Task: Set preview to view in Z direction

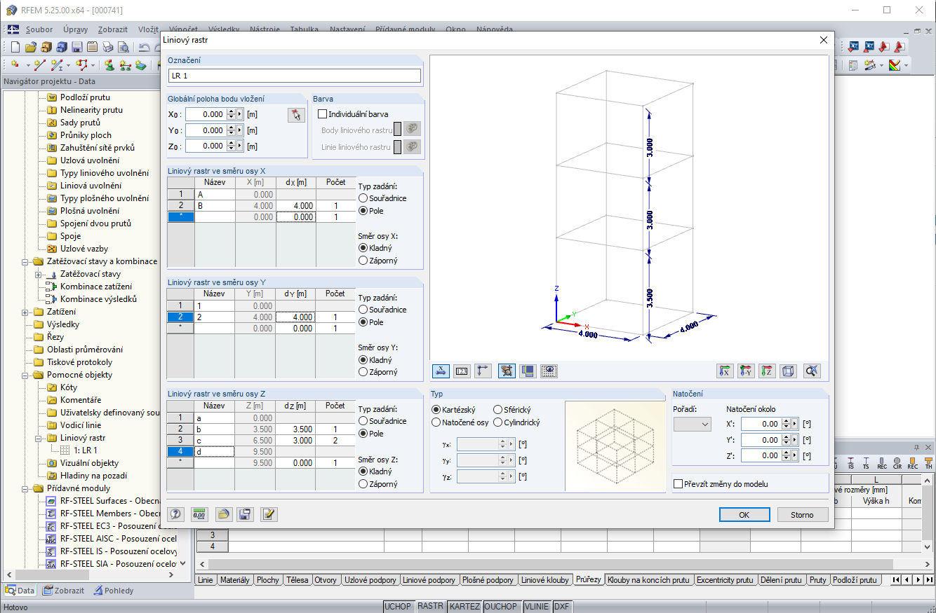Action: (768, 371)
